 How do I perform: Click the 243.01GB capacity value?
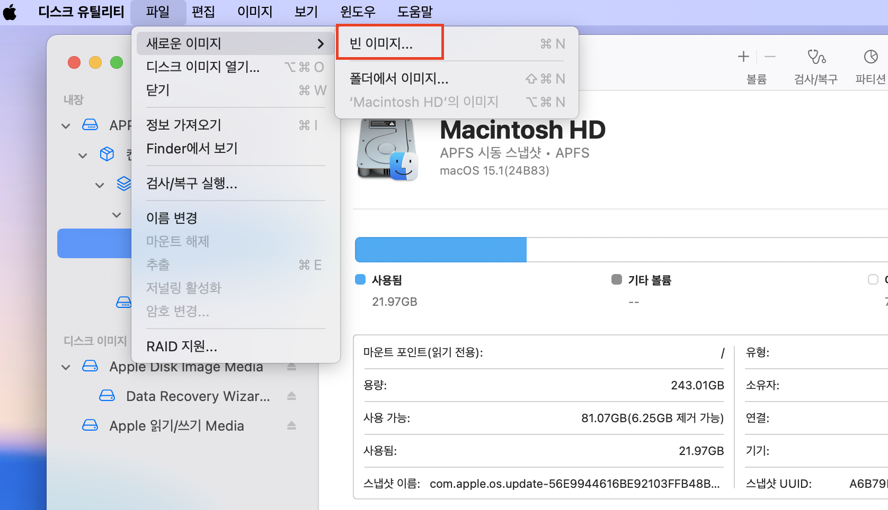[697, 385]
